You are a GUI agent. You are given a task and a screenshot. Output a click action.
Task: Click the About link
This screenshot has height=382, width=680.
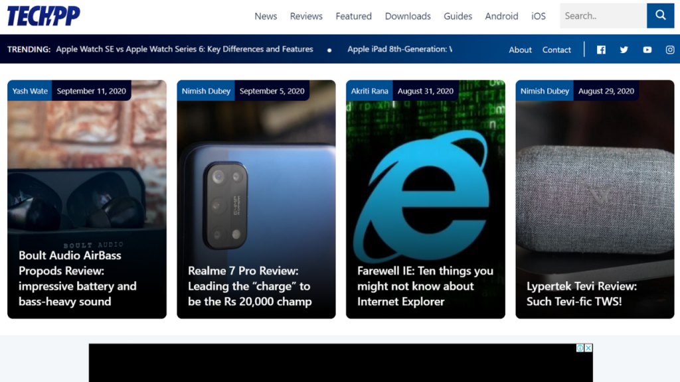(520, 50)
